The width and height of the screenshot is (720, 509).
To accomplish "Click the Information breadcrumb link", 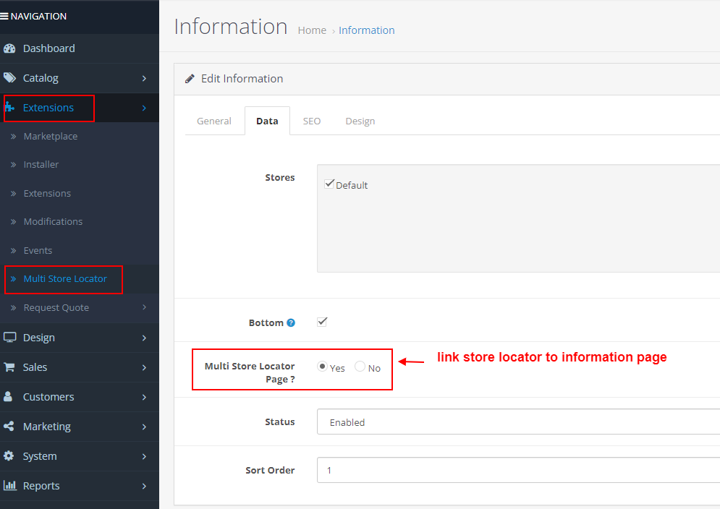I will coord(366,30).
